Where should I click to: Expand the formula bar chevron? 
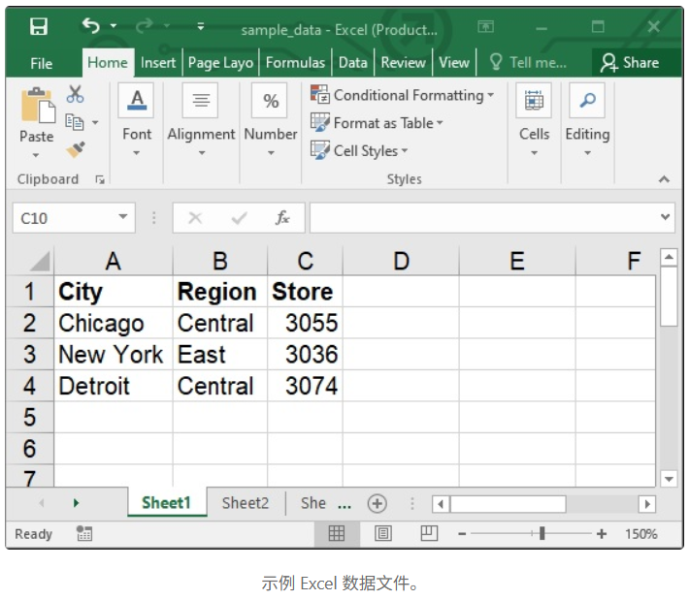point(665,217)
